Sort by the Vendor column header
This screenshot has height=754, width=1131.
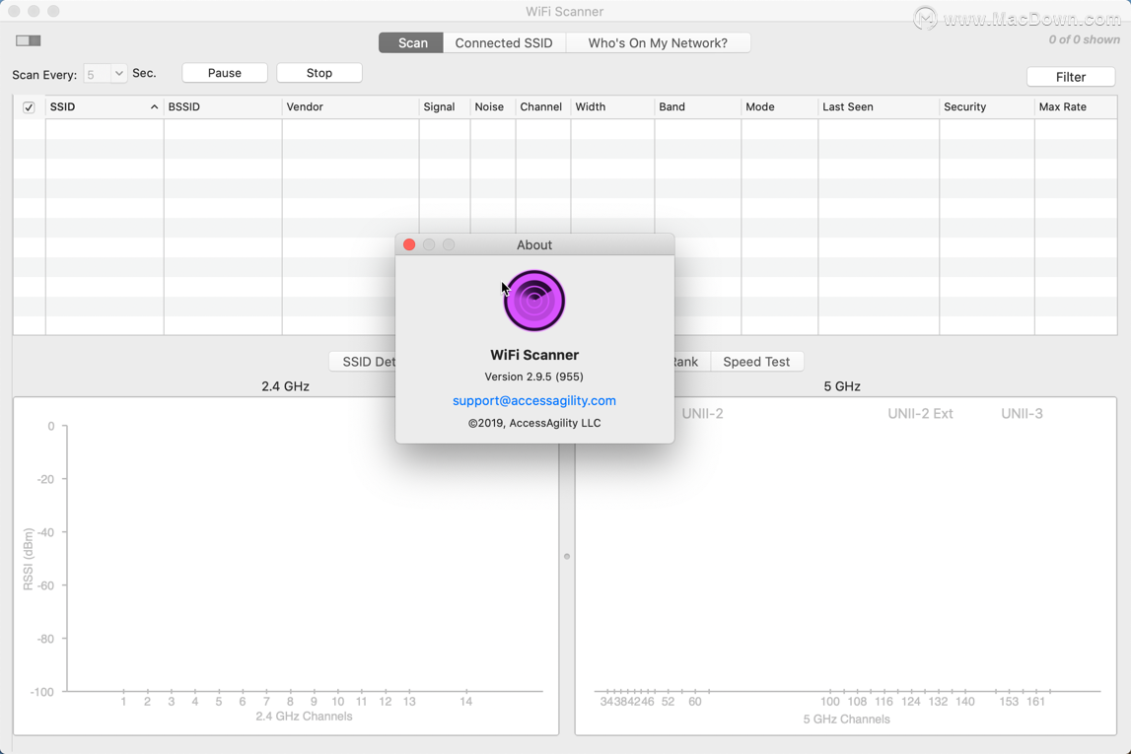[350, 106]
